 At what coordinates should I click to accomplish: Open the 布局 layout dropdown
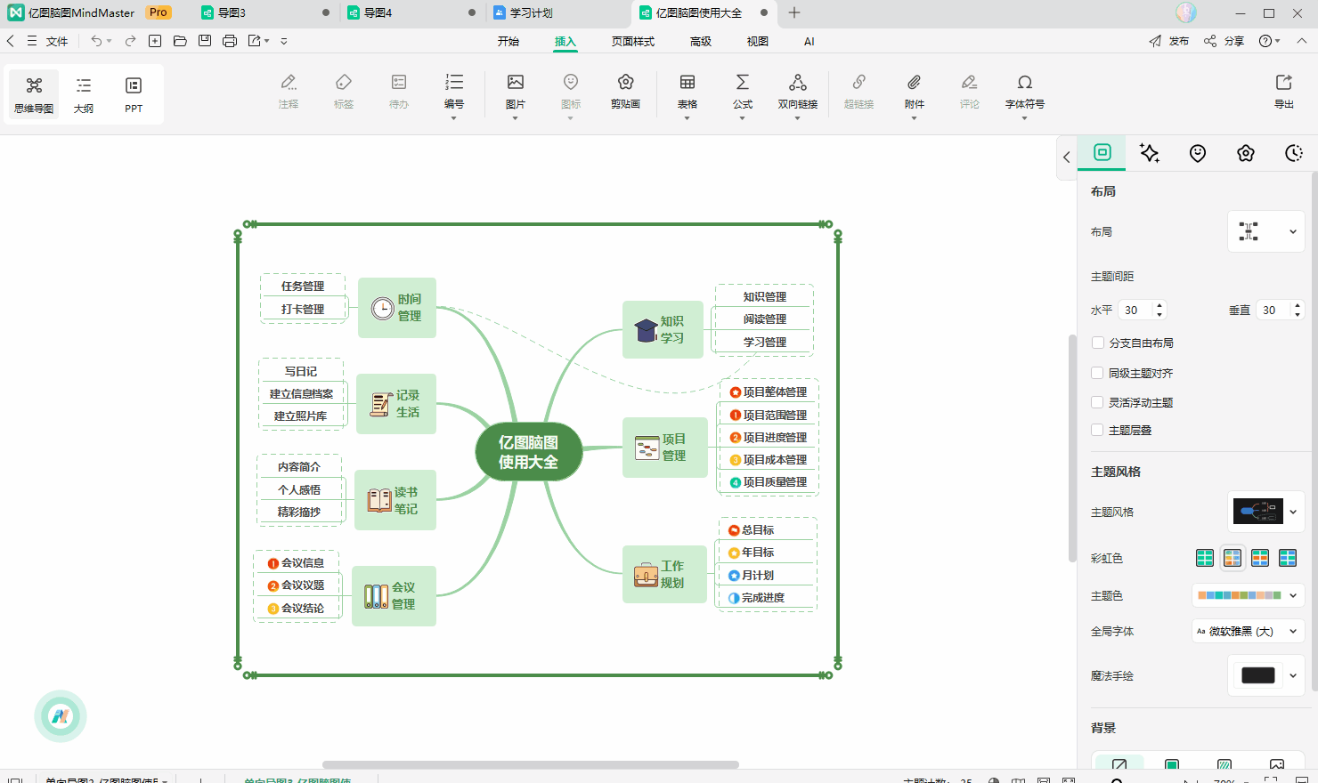[1266, 231]
